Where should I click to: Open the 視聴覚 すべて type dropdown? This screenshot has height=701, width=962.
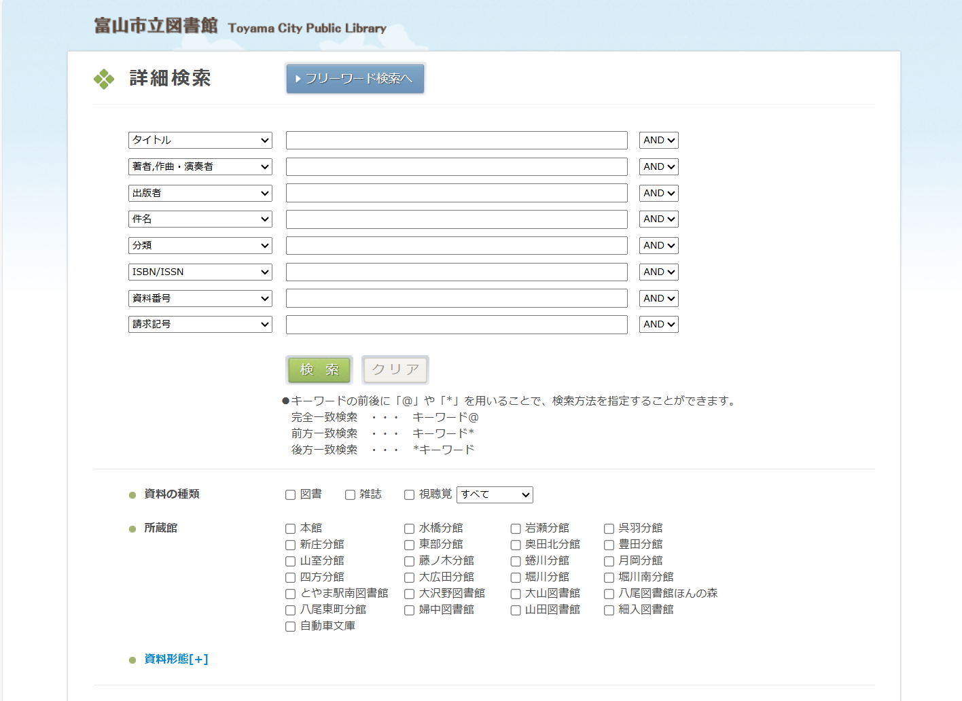[495, 495]
